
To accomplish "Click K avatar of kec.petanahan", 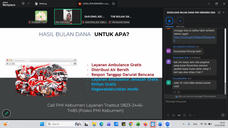I will coord(169,83).
